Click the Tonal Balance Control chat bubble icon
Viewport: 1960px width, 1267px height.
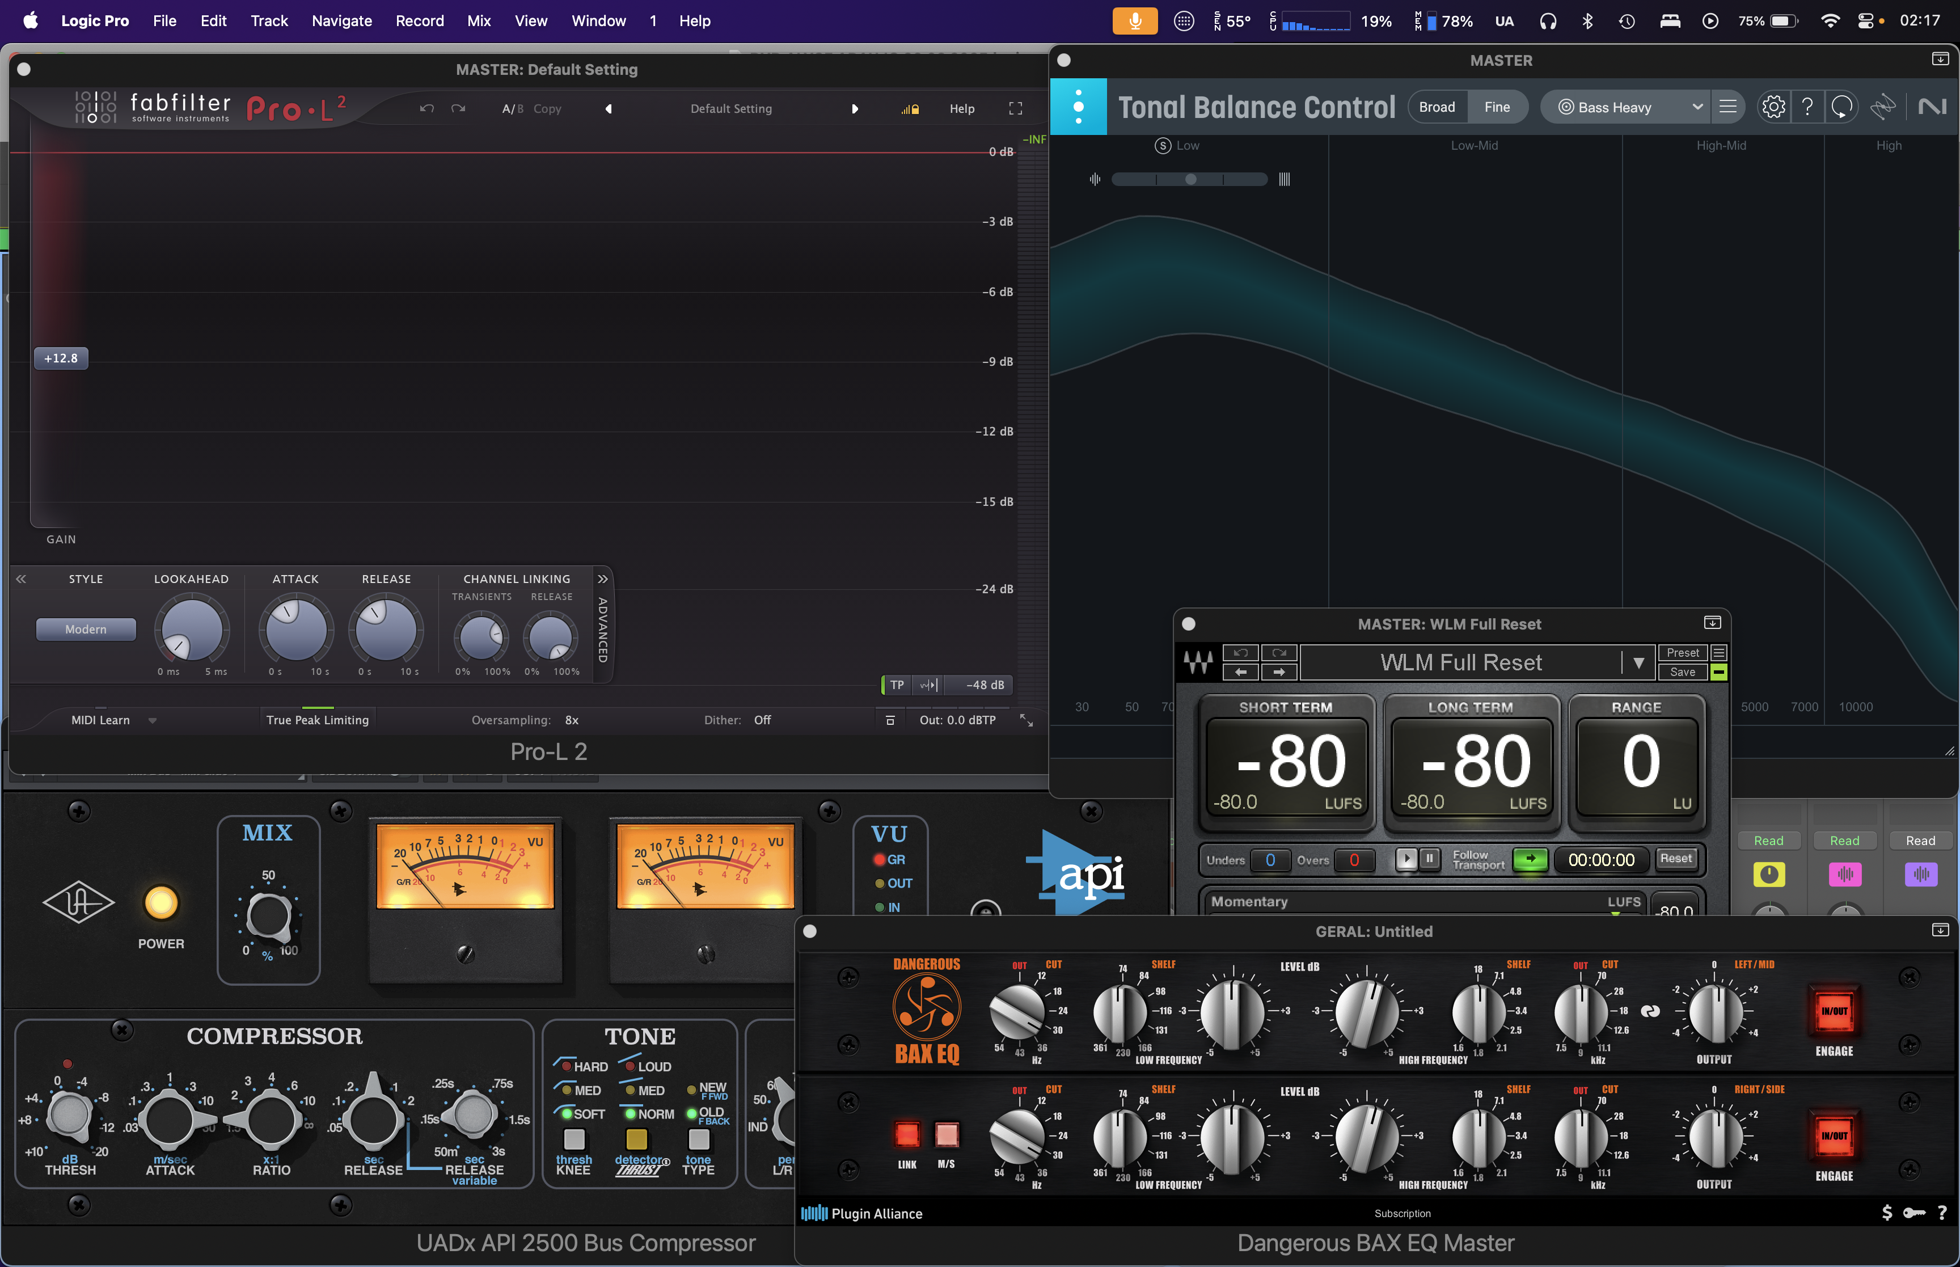coord(1841,107)
